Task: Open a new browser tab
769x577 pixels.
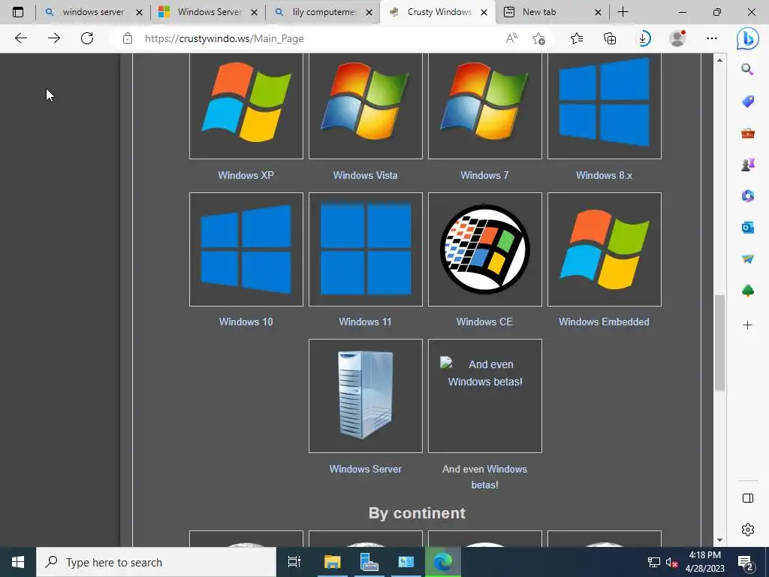Action: 623,12
